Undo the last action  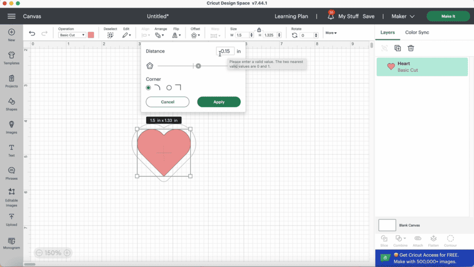tap(32, 33)
